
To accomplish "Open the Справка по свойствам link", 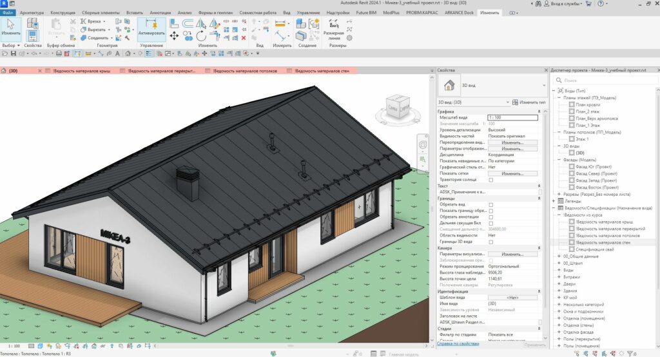I will click(x=458, y=344).
